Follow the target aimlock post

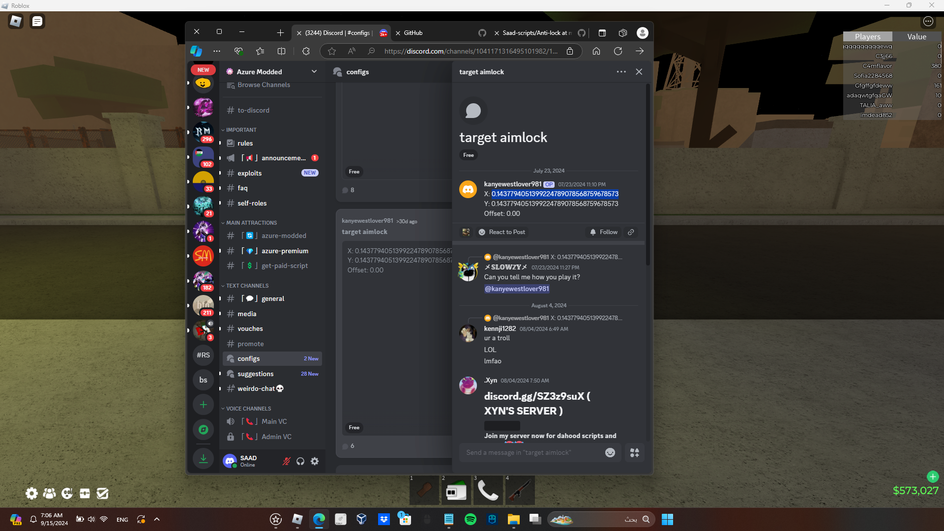[x=603, y=232]
